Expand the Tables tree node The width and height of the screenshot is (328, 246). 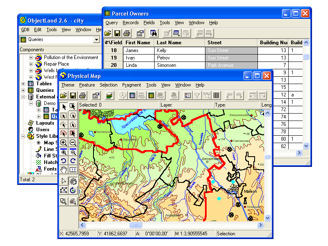[x=23, y=84]
